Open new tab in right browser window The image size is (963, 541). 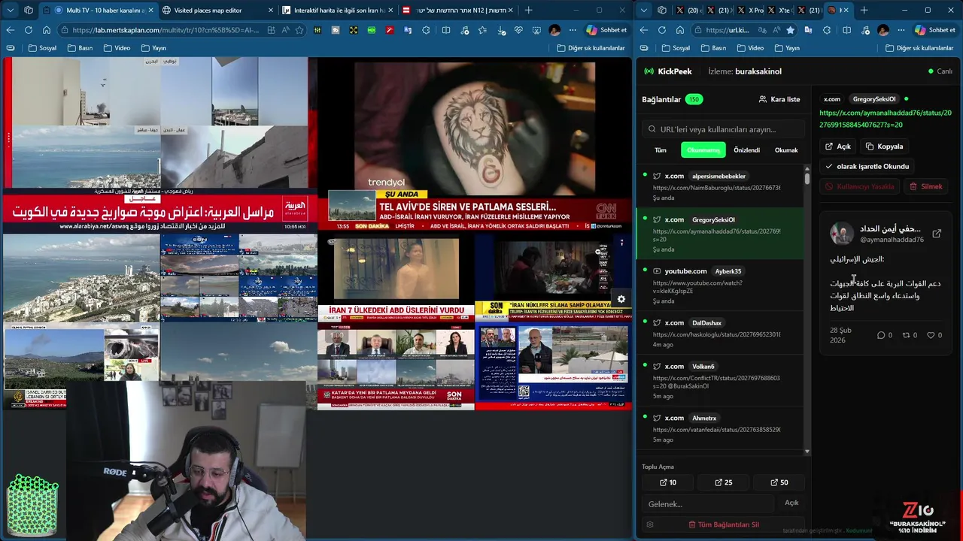coord(864,11)
